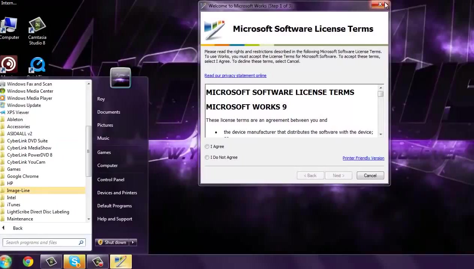Image resolution: width=474 pixels, height=269 pixels.
Task: Click the Cancel button in Works setup
Action: 370,176
